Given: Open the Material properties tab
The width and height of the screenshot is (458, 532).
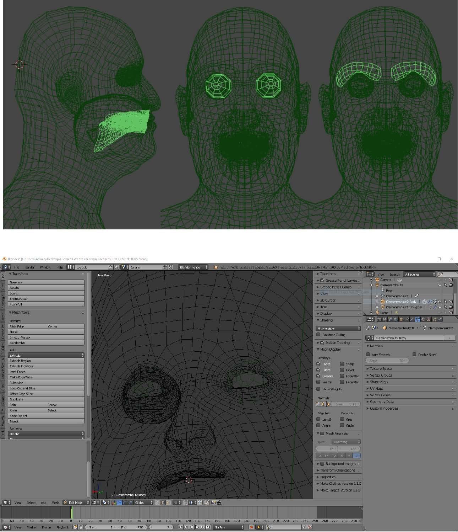Looking at the screenshot, I should [423, 319].
